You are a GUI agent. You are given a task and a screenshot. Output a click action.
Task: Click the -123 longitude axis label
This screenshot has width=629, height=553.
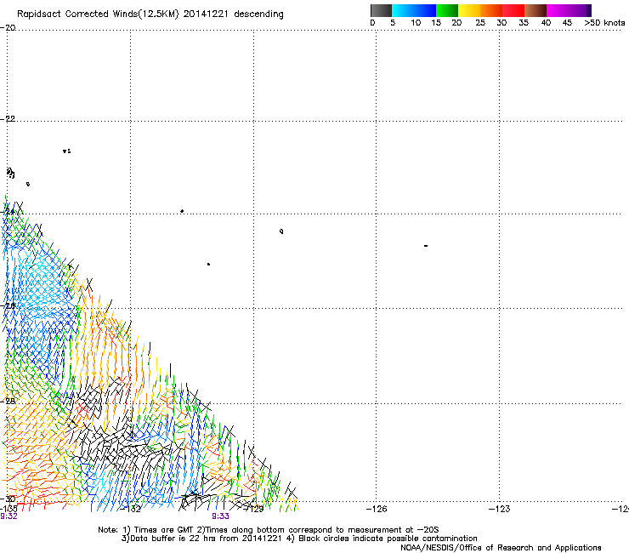point(499,509)
